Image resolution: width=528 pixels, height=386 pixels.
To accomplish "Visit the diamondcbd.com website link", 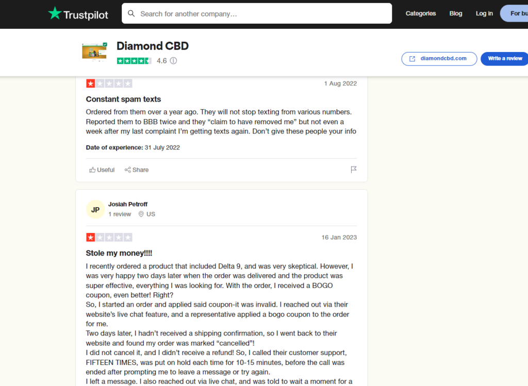I will click(x=439, y=59).
